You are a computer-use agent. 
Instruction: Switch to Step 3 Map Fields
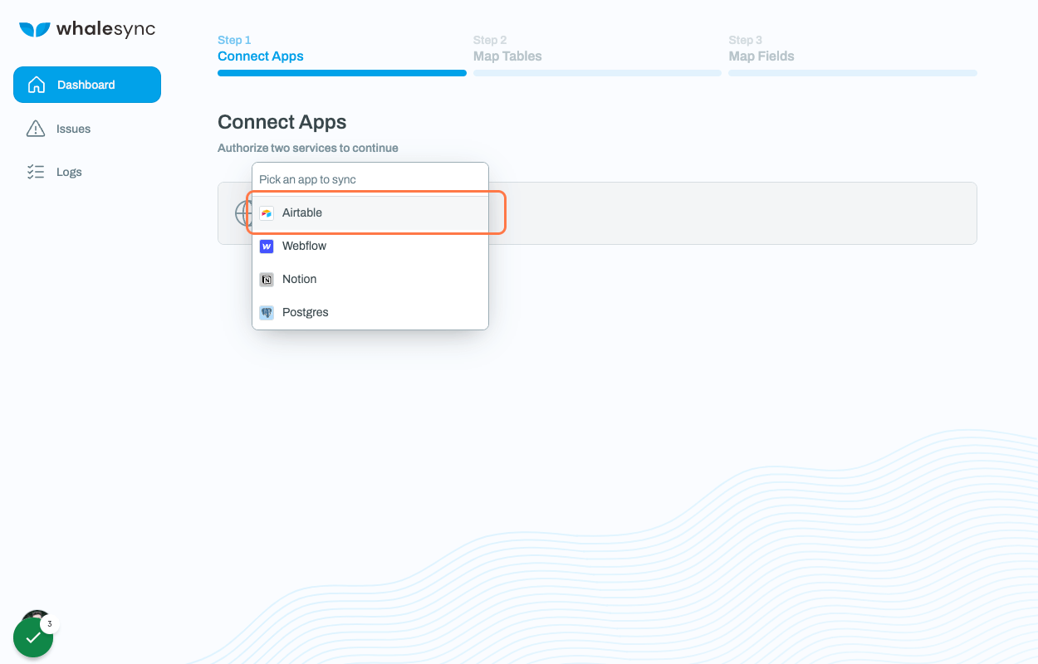(761, 56)
